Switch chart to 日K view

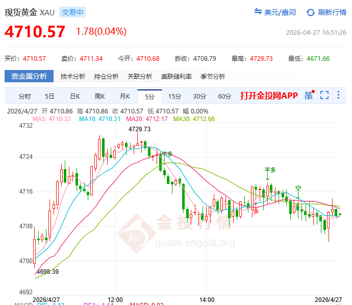75,97
